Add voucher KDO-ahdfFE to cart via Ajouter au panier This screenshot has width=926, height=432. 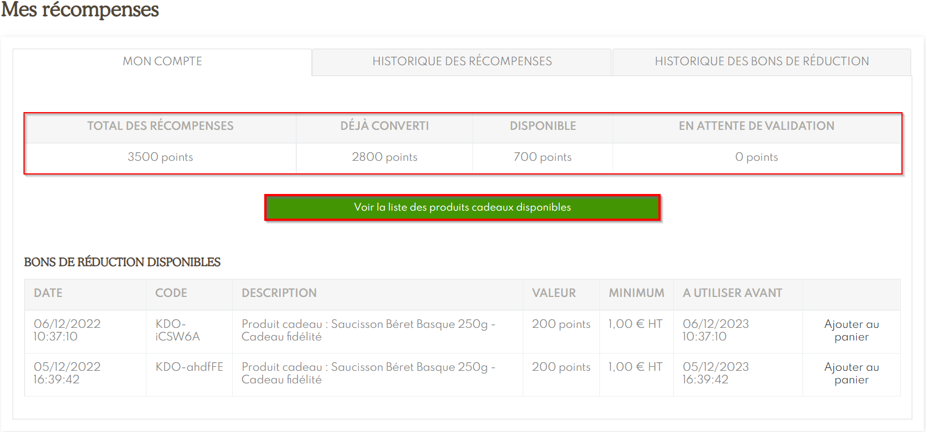(x=851, y=373)
